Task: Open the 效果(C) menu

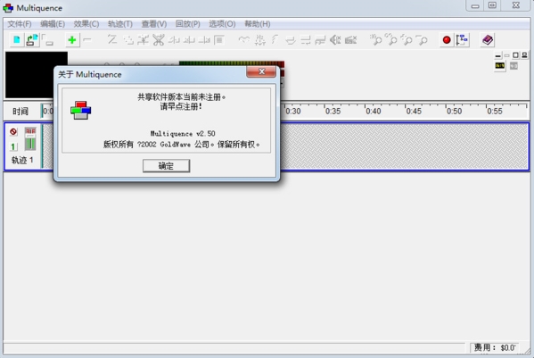Action: (86, 24)
